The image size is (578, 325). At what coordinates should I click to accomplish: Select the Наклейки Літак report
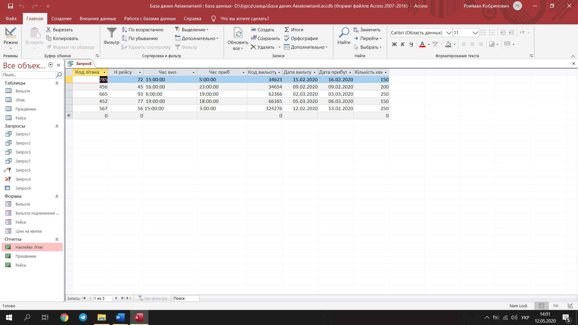click(x=32, y=247)
